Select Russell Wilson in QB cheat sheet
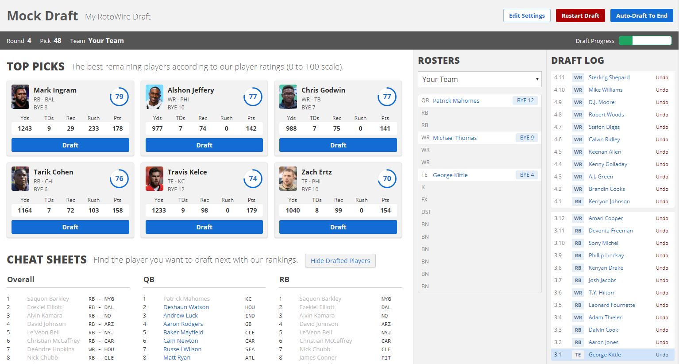The height and width of the screenshot is (364, 679). (182, 349)
